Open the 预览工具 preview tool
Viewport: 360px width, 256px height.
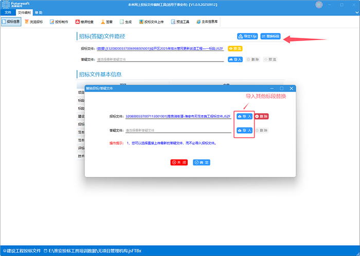pos(180,23)
